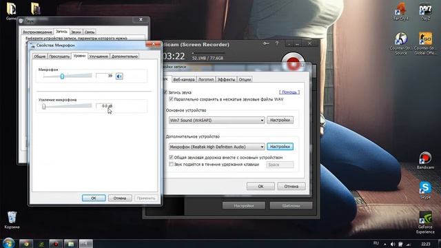Click the Space hotkey field
This screenshot has height=248, width=441.
280,165
